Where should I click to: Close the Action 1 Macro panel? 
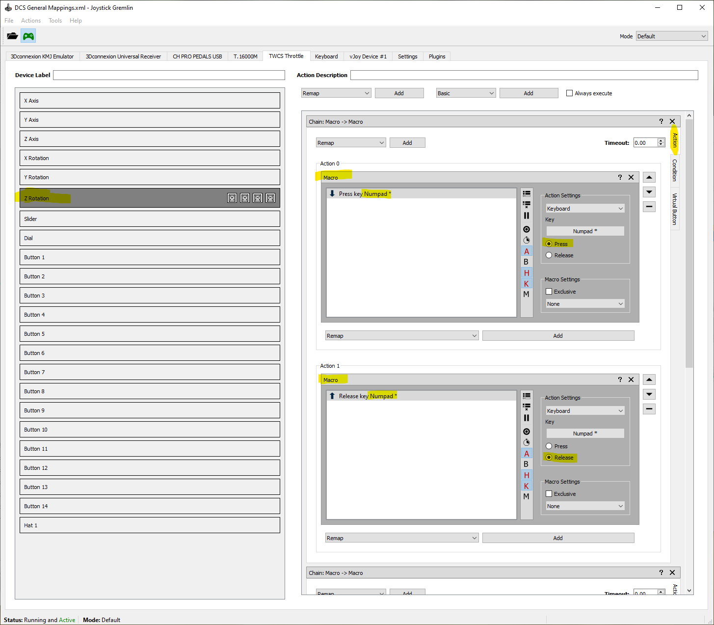pos(631,380)
